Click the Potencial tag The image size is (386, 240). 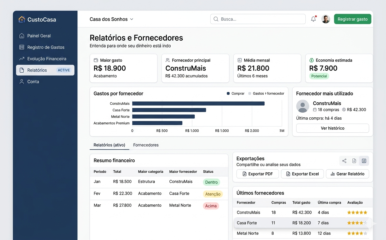pos(319,76)
